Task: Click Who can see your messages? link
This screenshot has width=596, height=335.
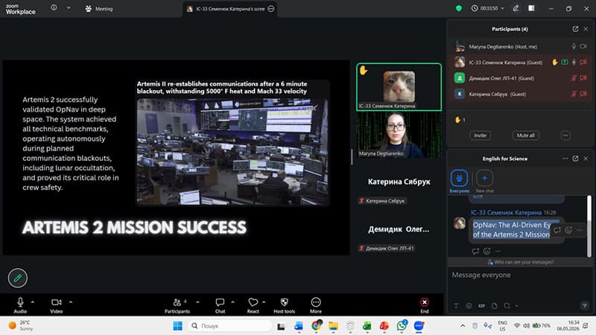Action: pyautogui.click(x=521, y=262)
